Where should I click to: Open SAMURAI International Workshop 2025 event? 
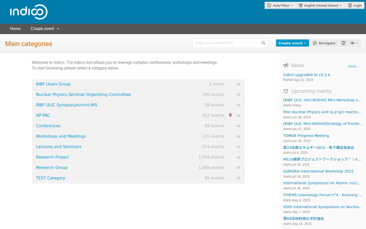[318, 171]
